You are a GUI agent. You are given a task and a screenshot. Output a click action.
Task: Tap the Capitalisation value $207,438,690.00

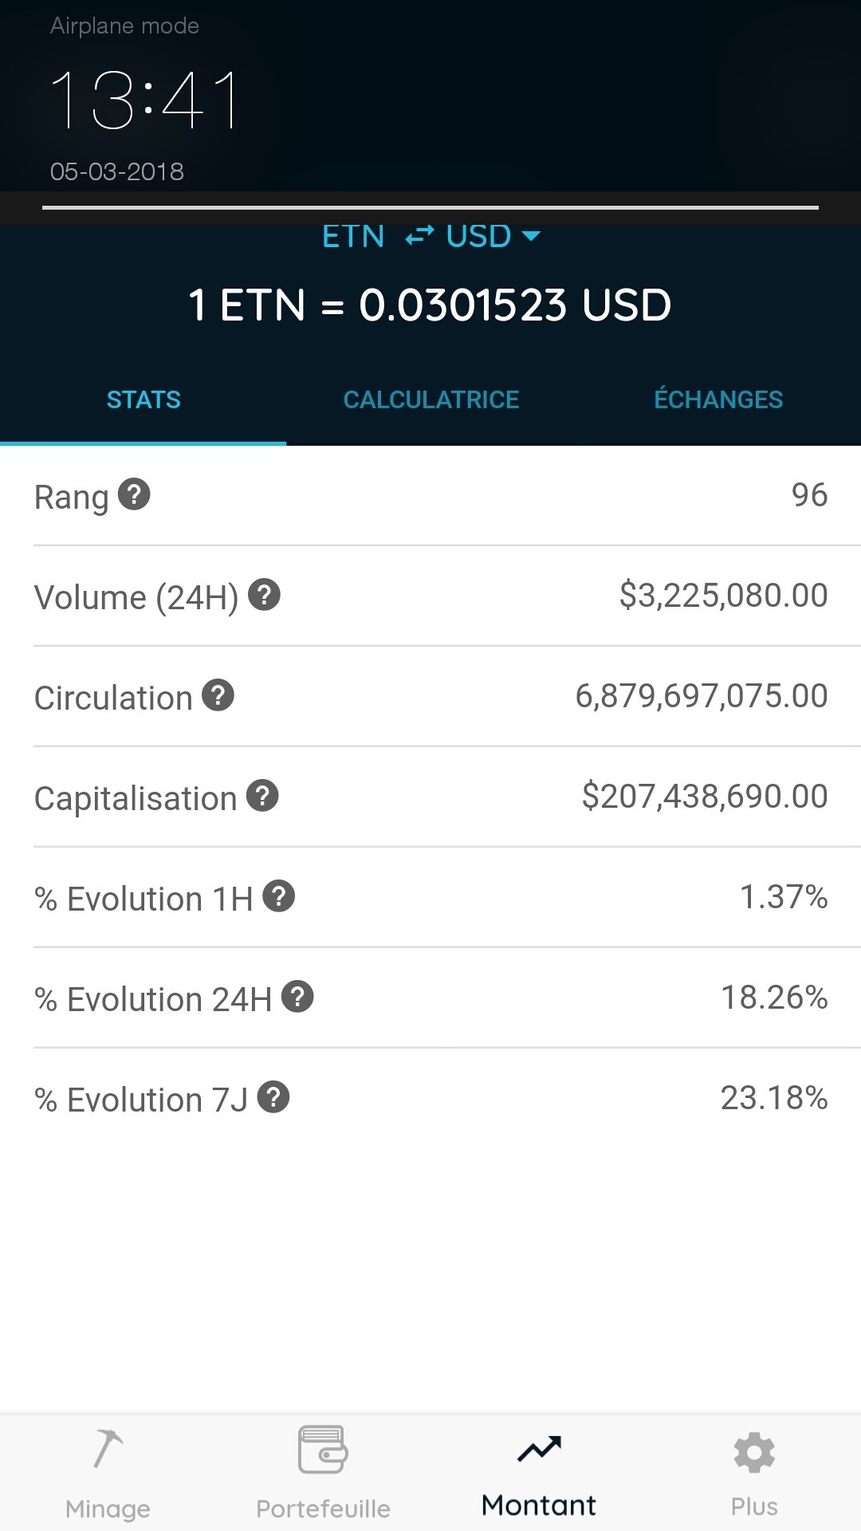(705, 797)
